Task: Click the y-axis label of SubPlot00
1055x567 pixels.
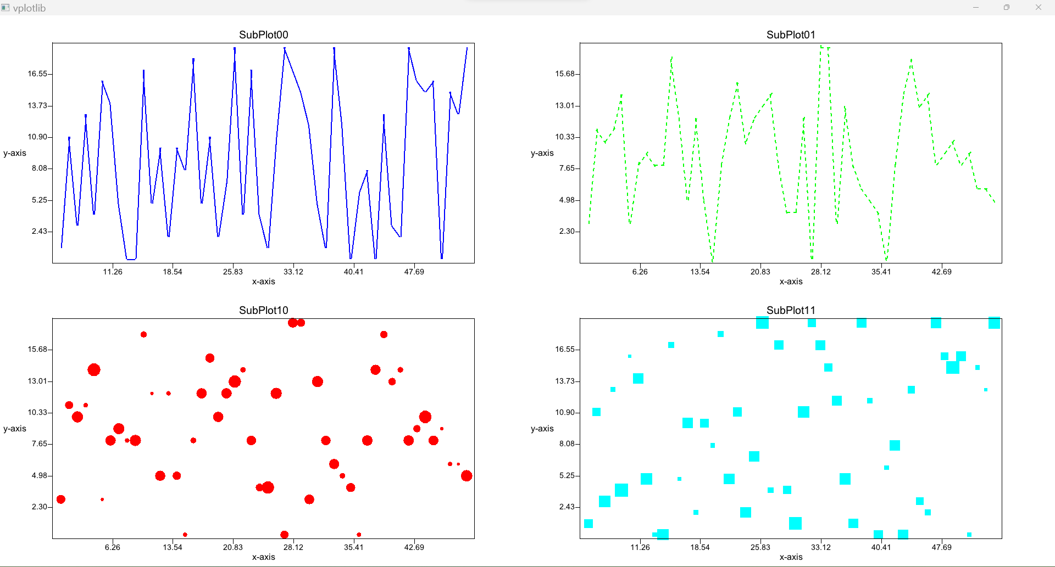Action: coord(15,153)
